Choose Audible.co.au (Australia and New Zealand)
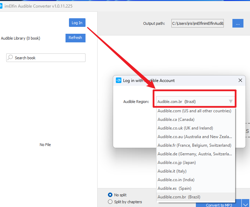This screenshot has width=250, height=207. tap(196, 137)
